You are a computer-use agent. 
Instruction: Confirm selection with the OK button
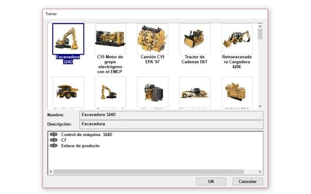point(211,182)
